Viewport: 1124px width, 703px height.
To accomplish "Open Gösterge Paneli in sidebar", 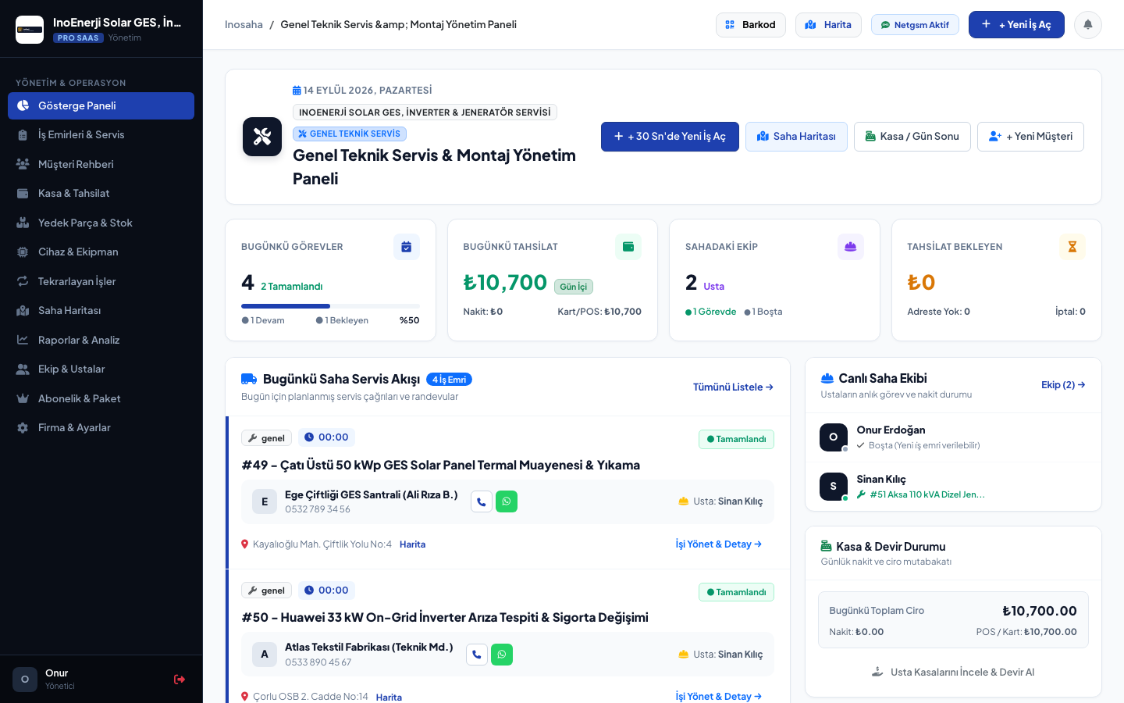I will (101, 105).
